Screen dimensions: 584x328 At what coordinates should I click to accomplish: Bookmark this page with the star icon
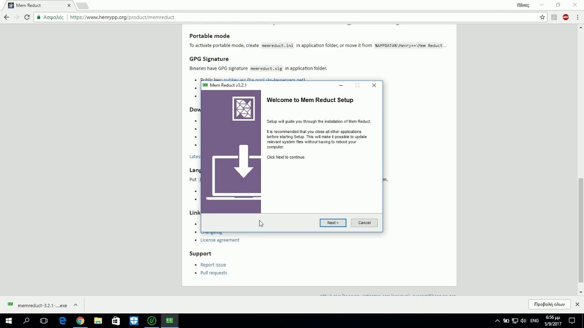click(x=542, y=17)
